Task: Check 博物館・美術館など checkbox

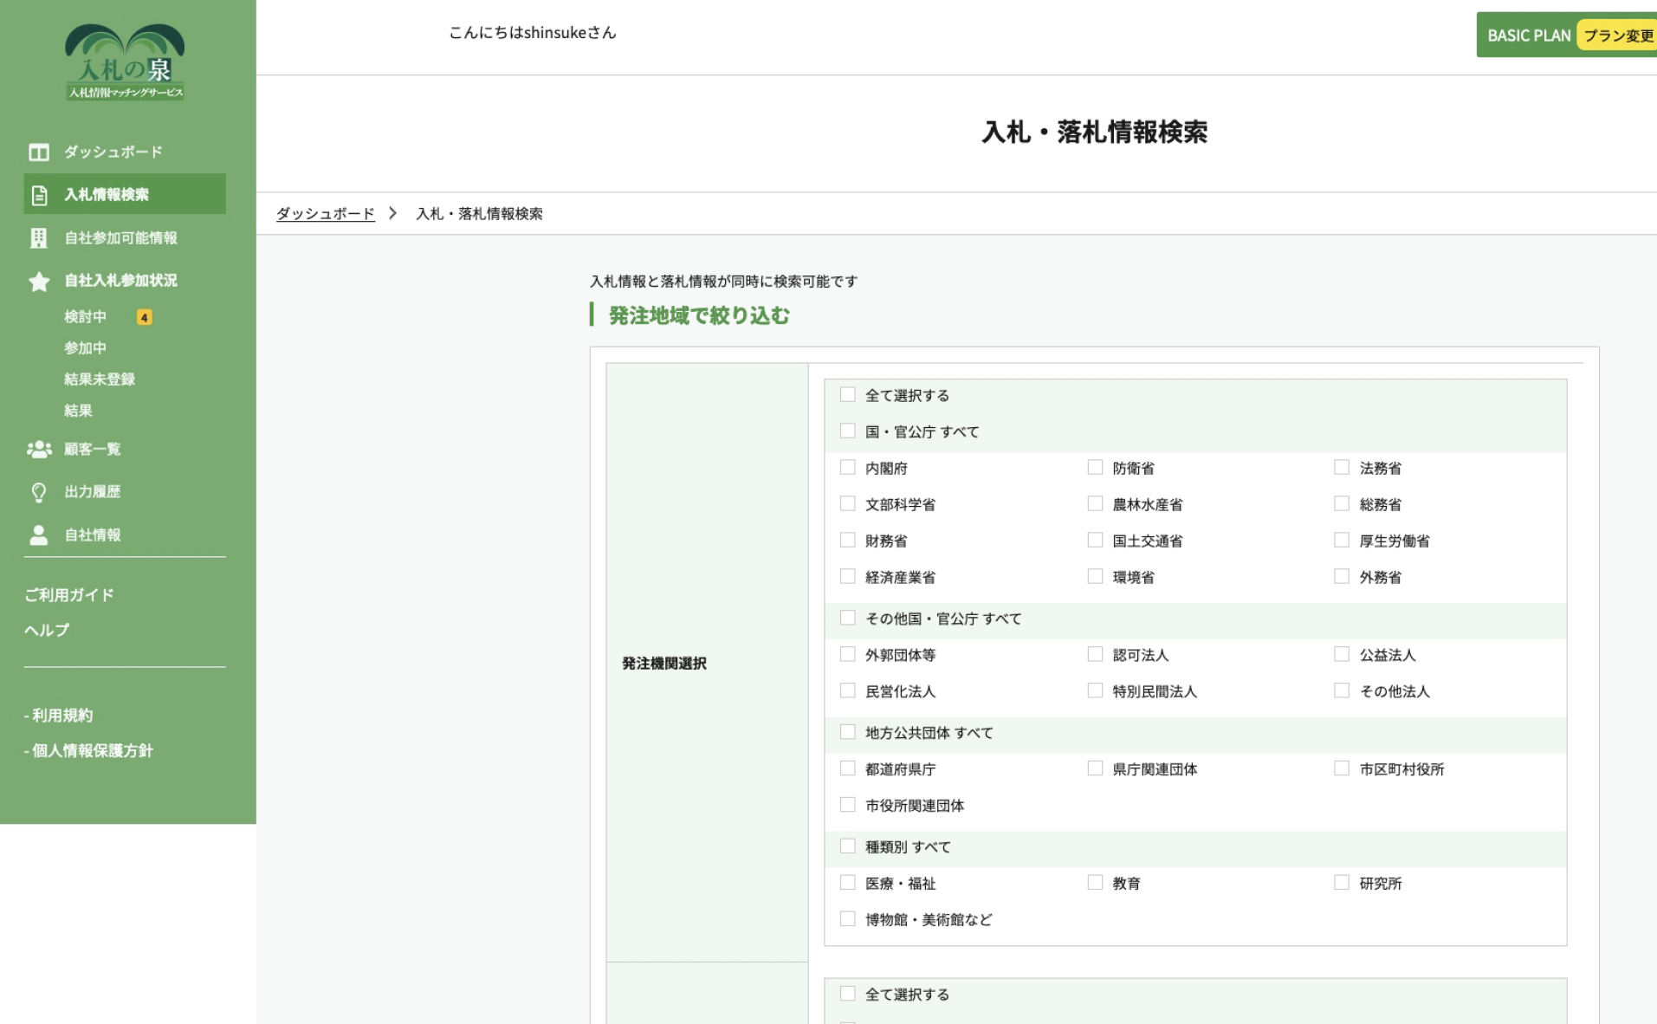Action: (x=848, y=920)
